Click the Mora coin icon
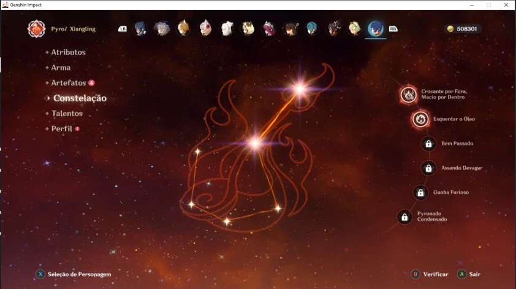Screen dimensions: 516x289 (x=450, y=29)
